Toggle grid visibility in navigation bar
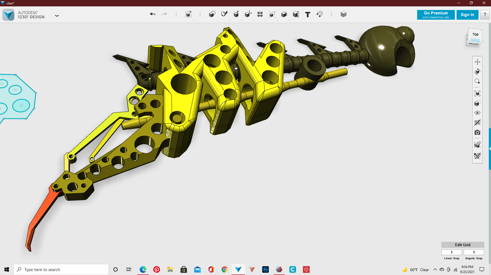Screen dimensions: 491x275 coord(477,123)
